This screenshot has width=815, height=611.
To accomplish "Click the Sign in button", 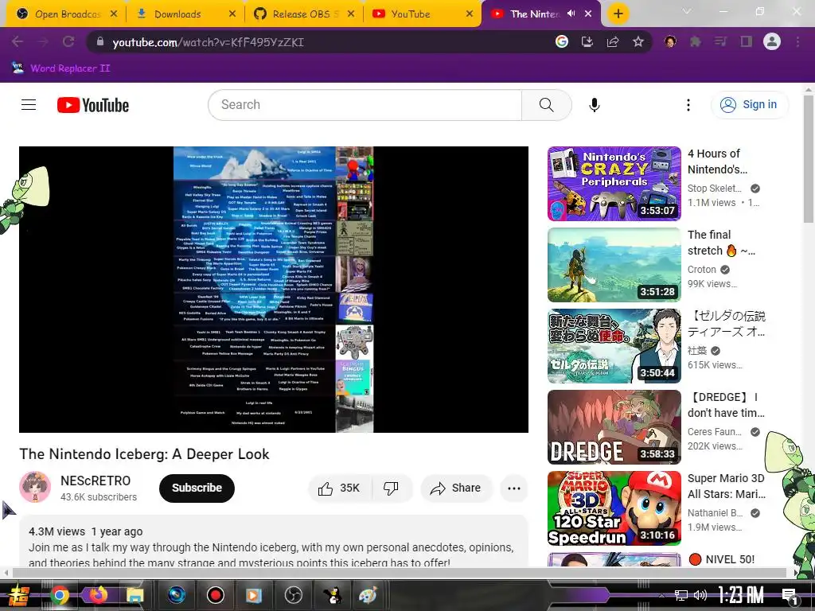I will click(749, 104).
